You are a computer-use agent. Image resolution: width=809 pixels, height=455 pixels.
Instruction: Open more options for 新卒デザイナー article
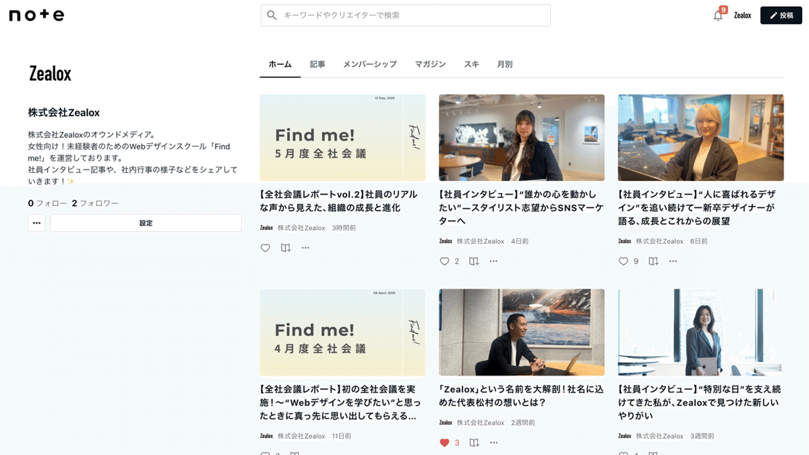[673, 261]
